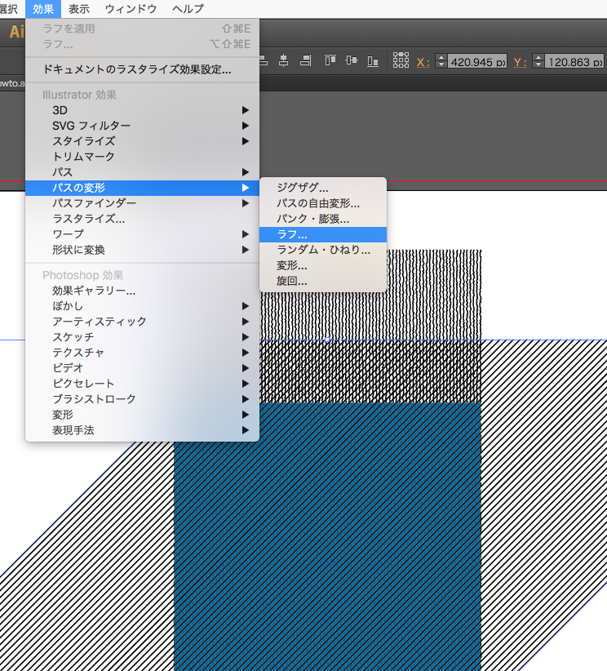Open the ヘルプ menu

(188, 8)
